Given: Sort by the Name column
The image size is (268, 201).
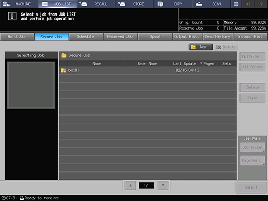Looking at the screenshot, I should tap(96, 64).
